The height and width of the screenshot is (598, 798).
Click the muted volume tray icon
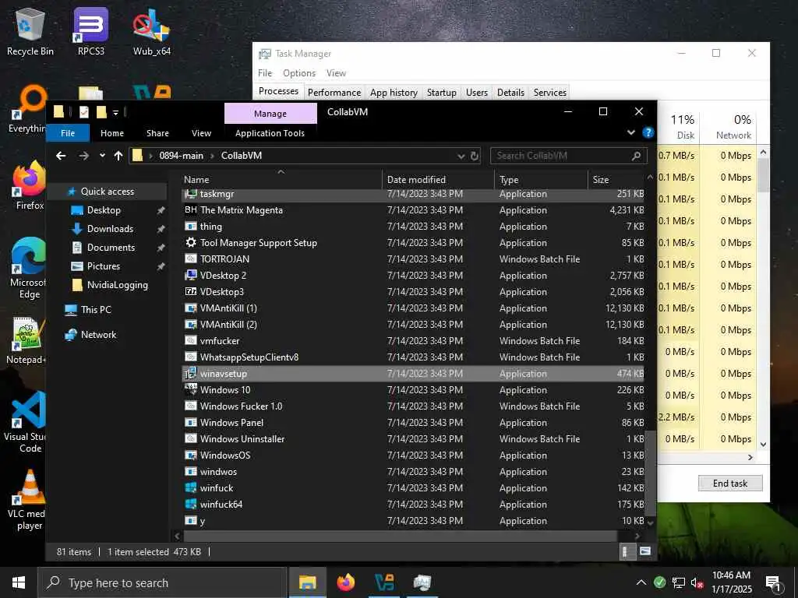[x=697, y=582]
